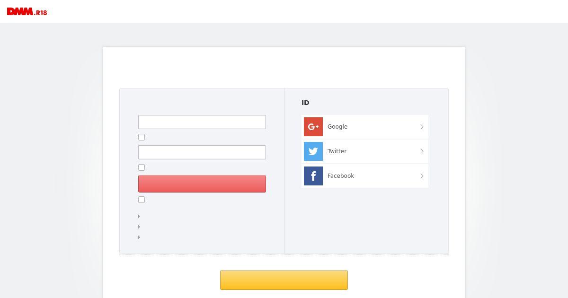Click the large yellow button

tap(284, 280)
